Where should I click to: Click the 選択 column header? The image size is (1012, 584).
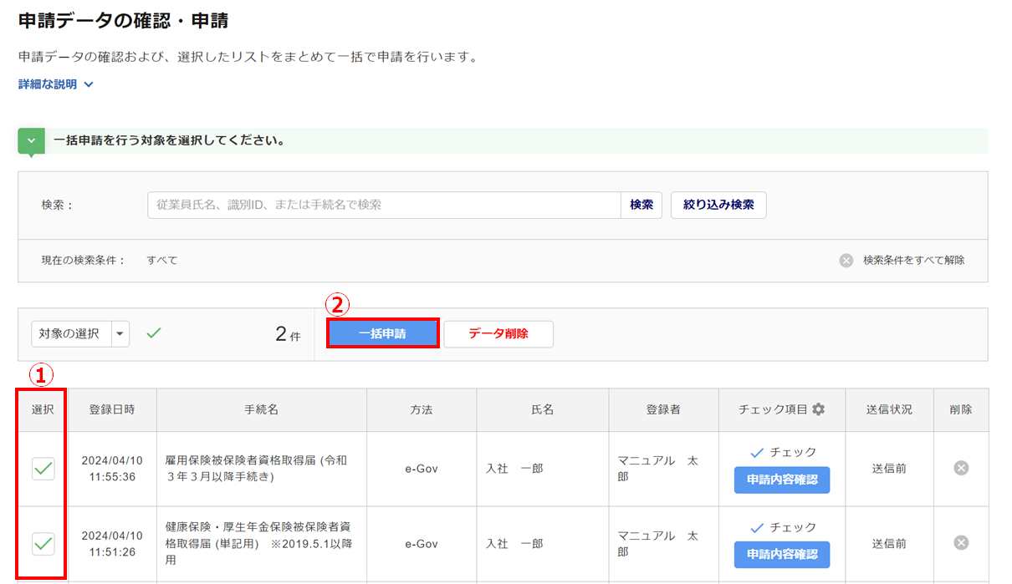(43, 409)
